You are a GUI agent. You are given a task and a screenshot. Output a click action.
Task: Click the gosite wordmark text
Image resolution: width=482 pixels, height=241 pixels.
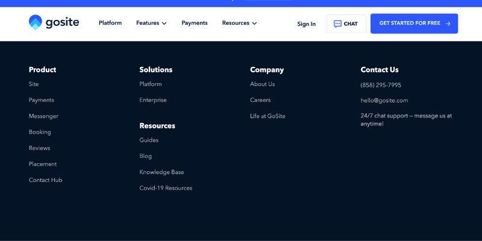tap(63, 22)
